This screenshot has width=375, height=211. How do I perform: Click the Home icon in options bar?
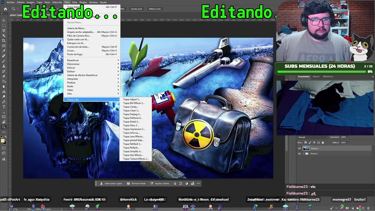pyautogui.click(x=5, y=9)
